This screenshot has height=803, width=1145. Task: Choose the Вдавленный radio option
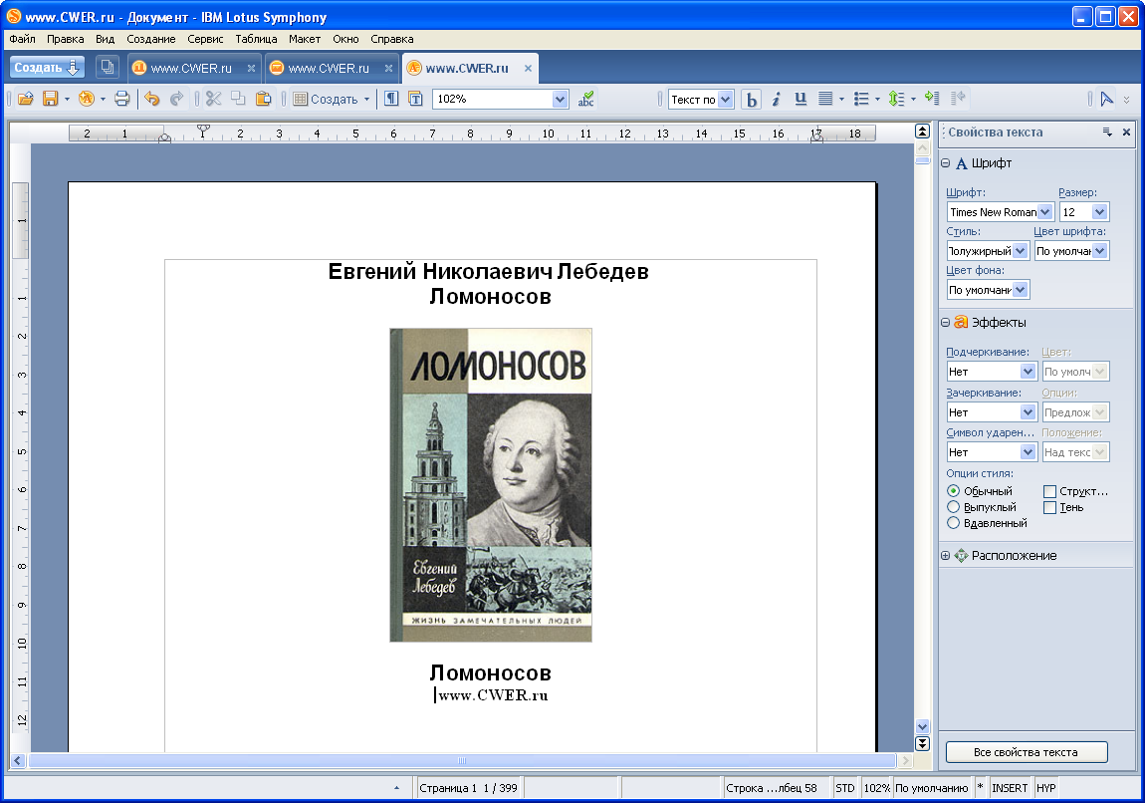pyautogui.click(x=953, y=523)
